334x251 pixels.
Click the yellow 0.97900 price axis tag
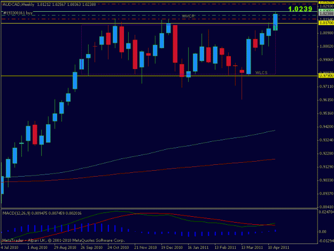tap(326, 75)
